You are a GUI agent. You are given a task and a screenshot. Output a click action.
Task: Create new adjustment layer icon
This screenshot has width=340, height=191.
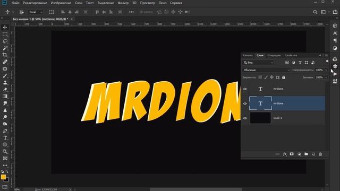pos(299,154)
